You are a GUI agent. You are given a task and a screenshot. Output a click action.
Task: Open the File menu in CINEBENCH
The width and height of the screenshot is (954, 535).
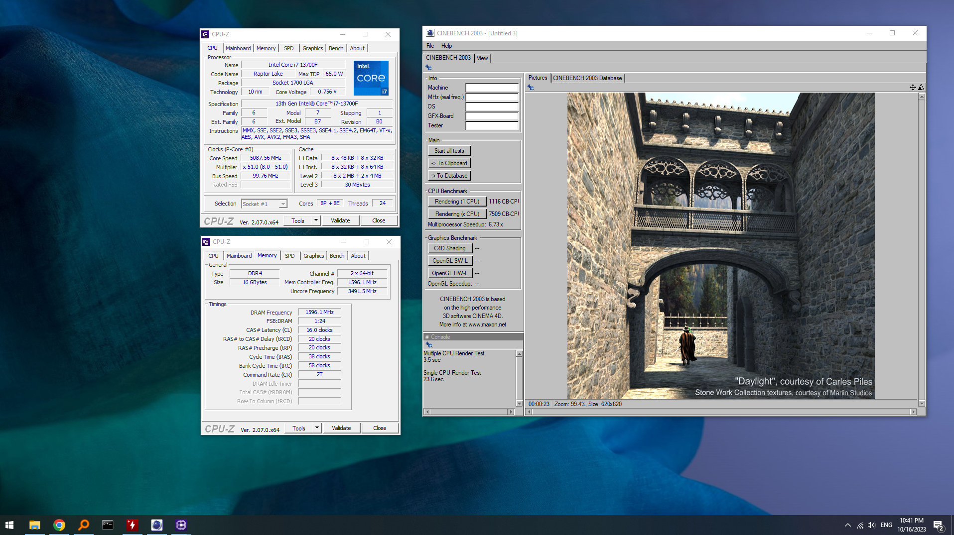(x=430, y=46)
